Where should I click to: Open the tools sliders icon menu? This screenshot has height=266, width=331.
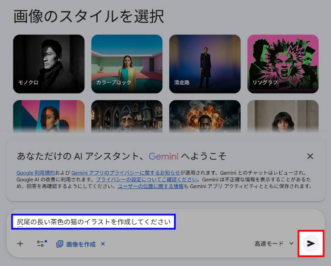coord(41,244)
